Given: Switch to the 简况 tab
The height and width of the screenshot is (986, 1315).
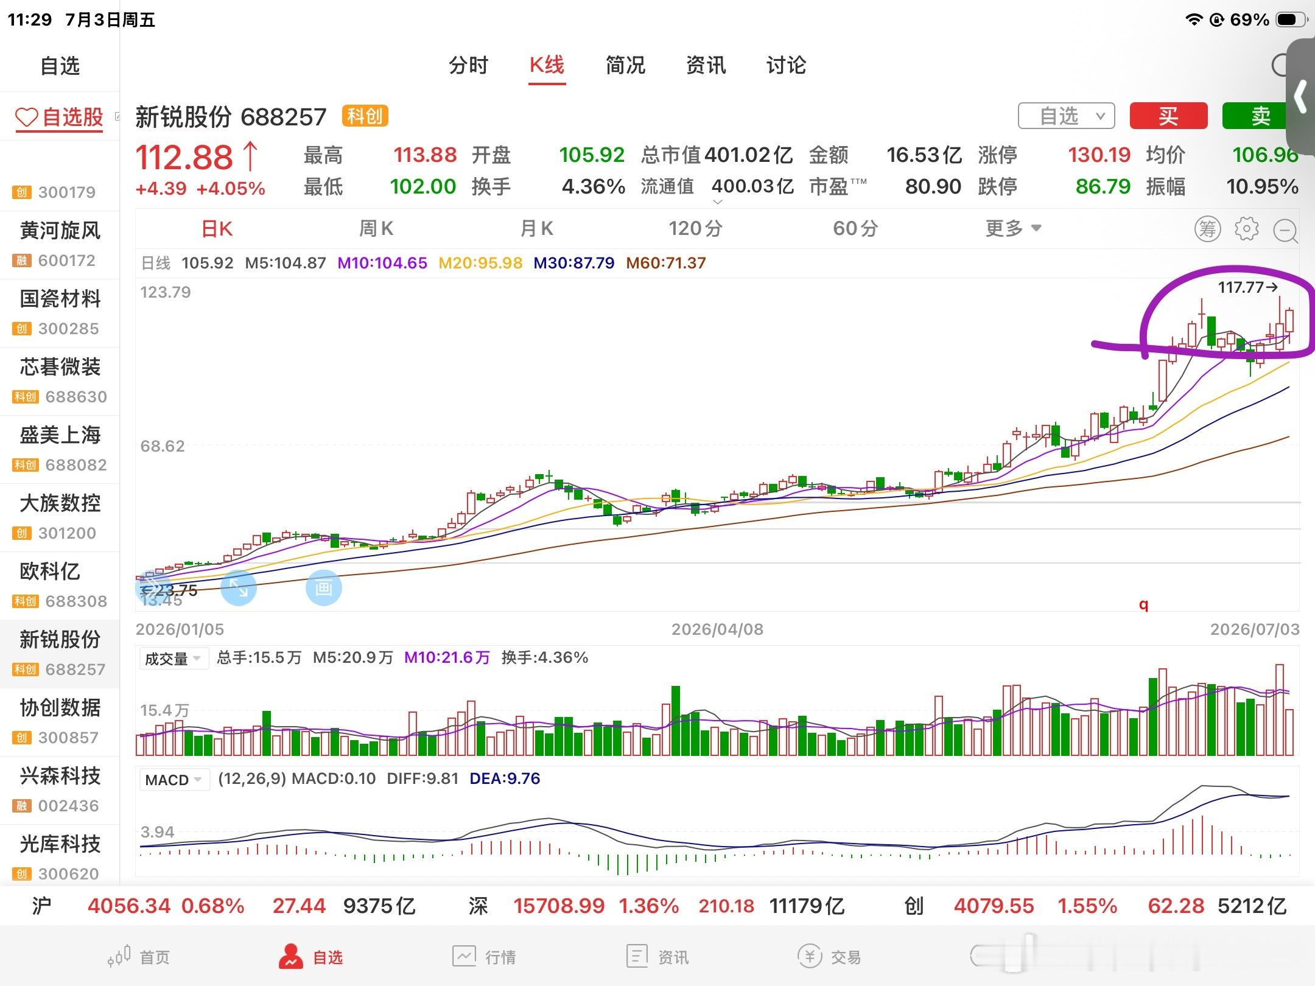Looking at the screenshot, I should pyautogui.click(x=625, y=65).
